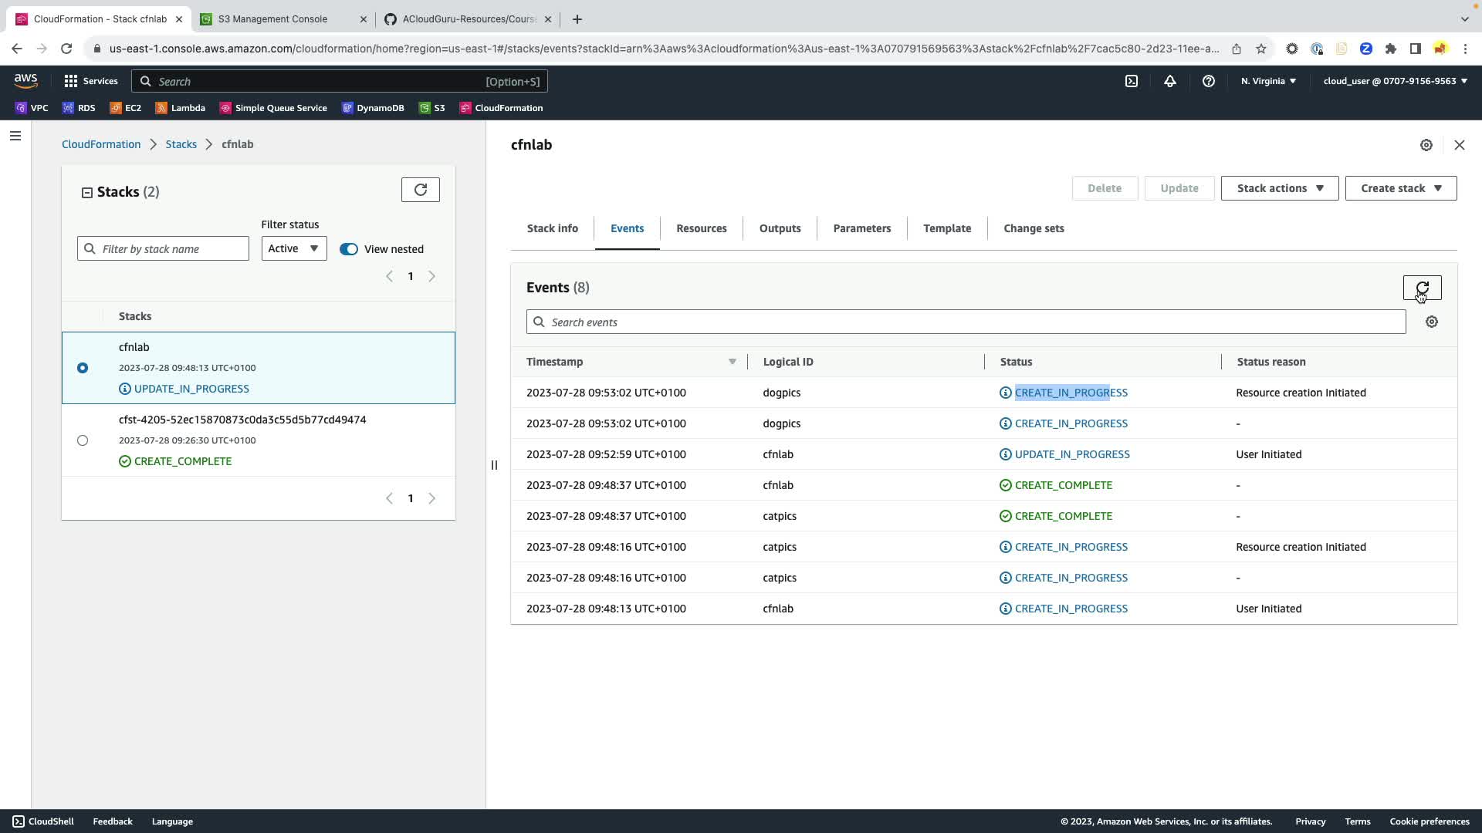Screen dimensions: 1482x833
Task: Toggle the View nested switch
Action: [x=349, y=249]
